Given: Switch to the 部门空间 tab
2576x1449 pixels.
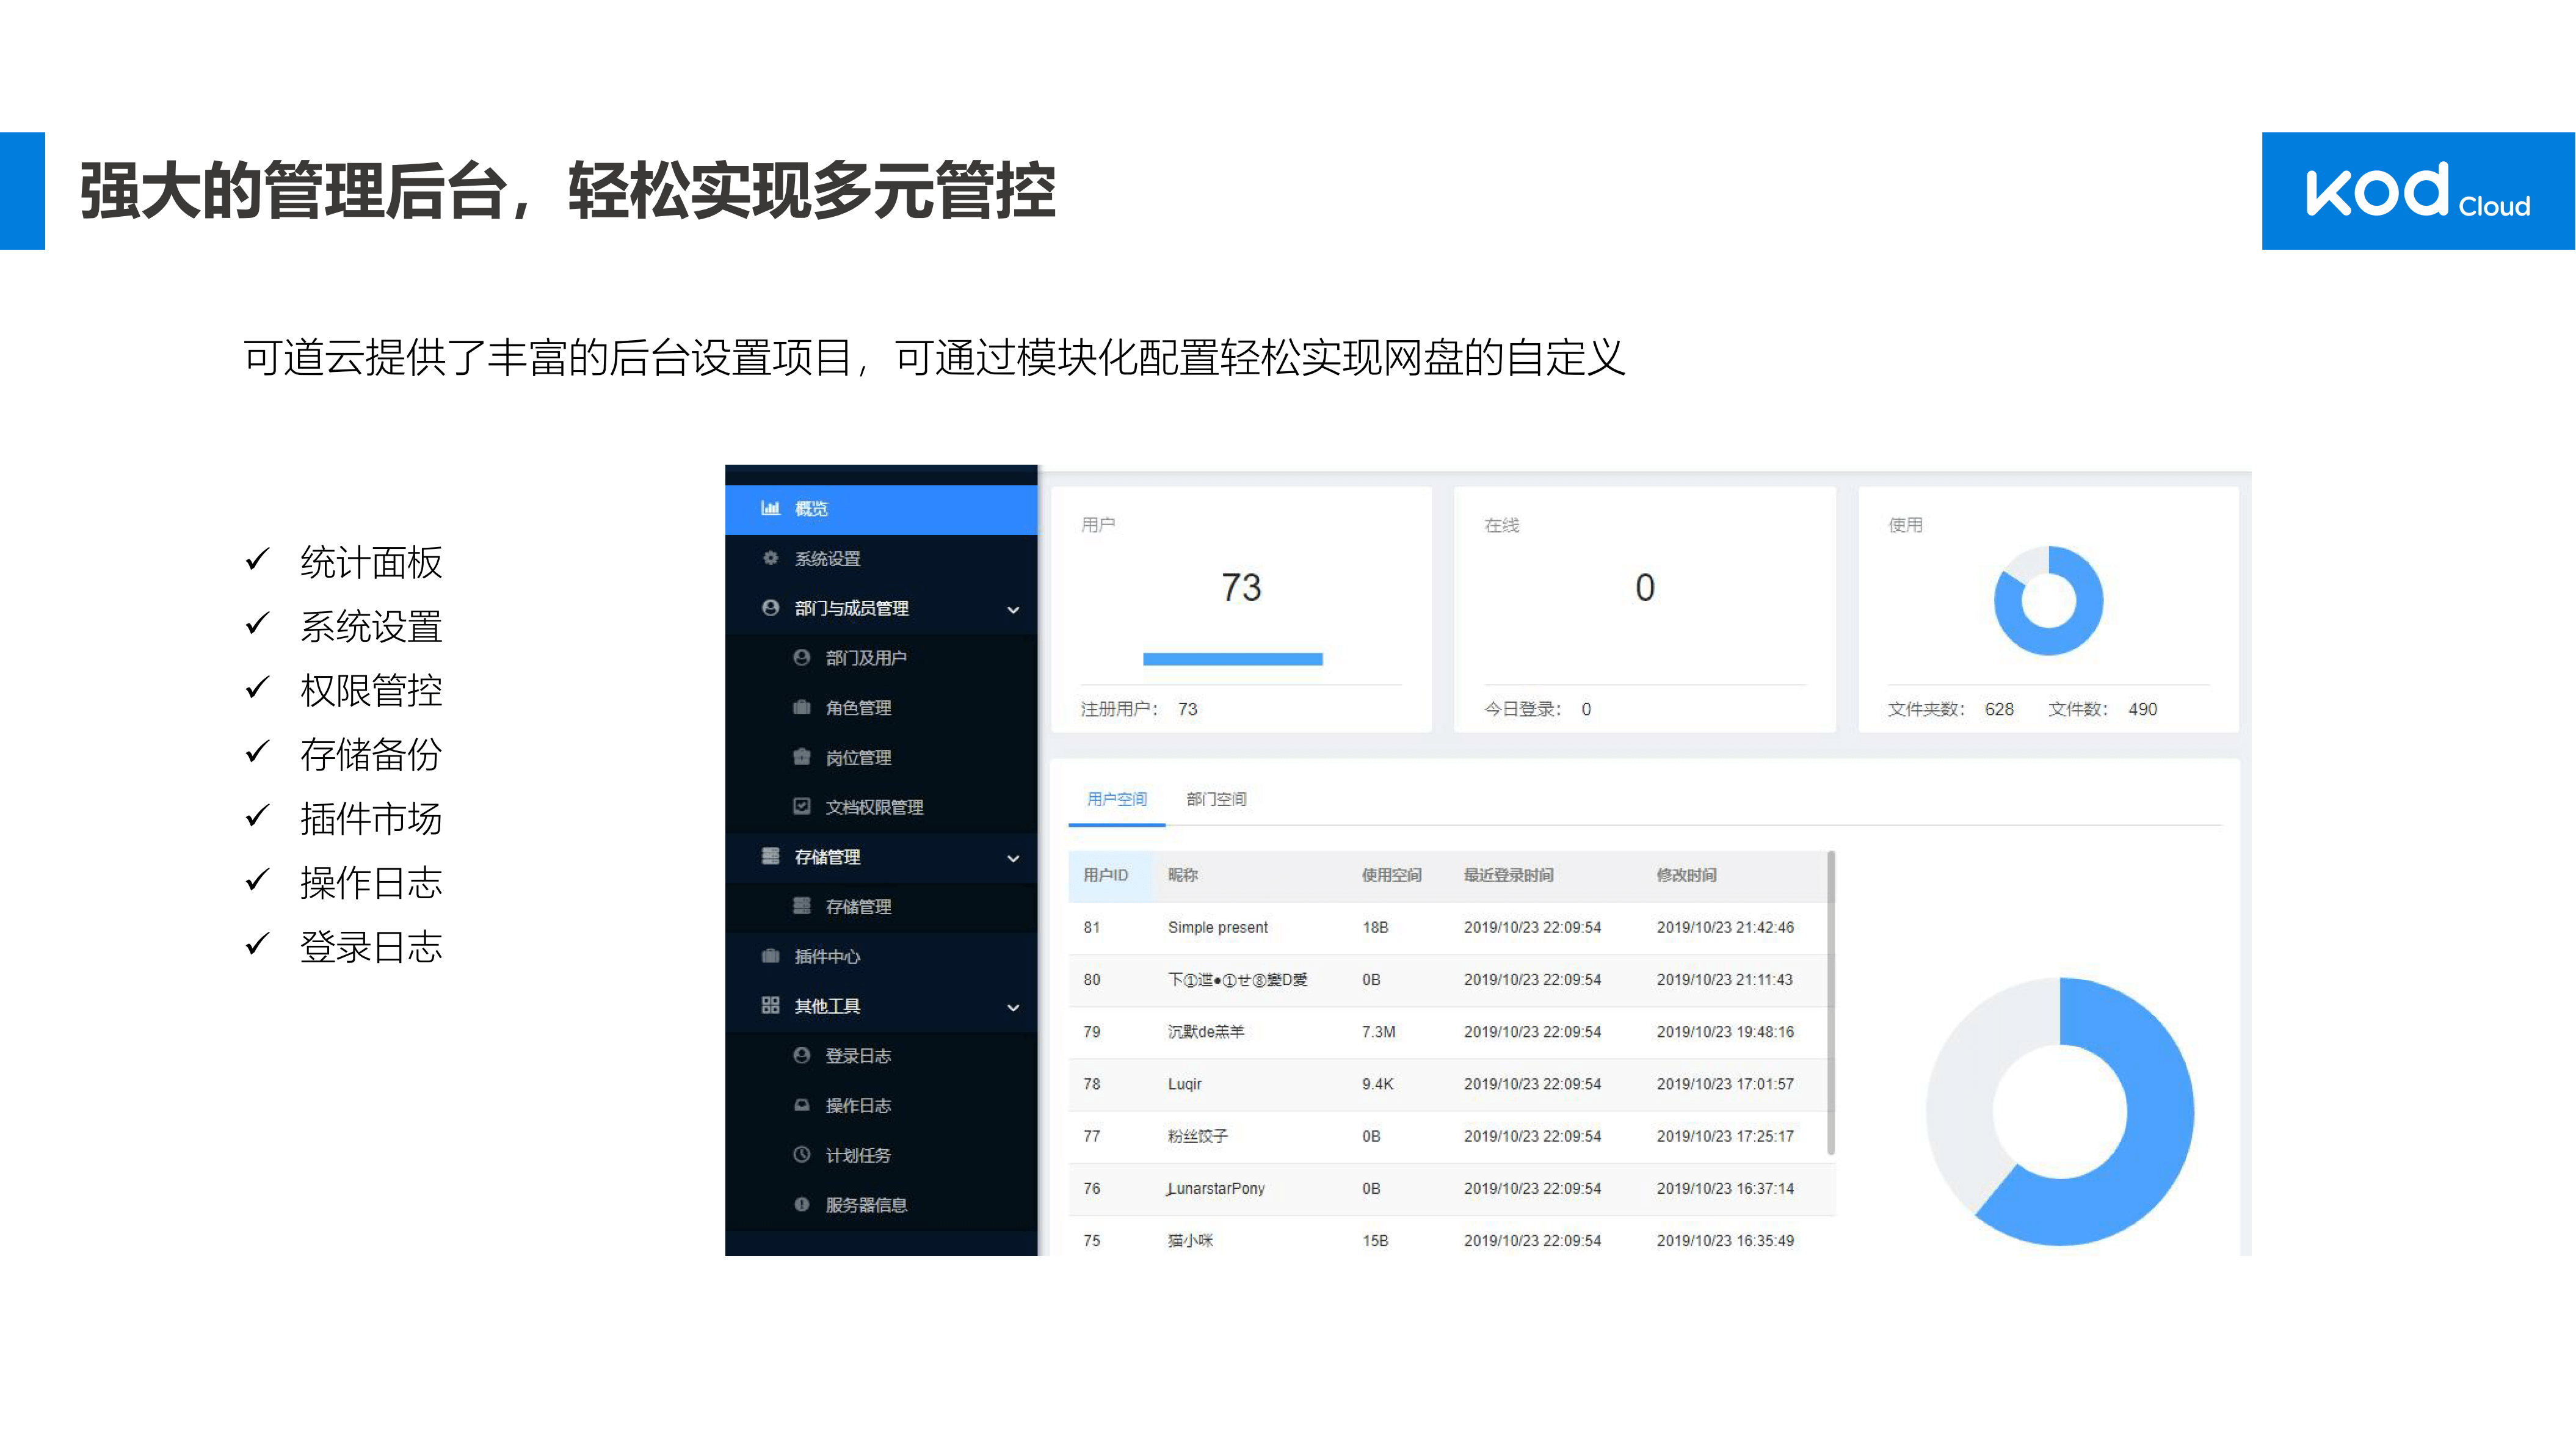Looking at the screenshot, I should [x=1216, y=799].
